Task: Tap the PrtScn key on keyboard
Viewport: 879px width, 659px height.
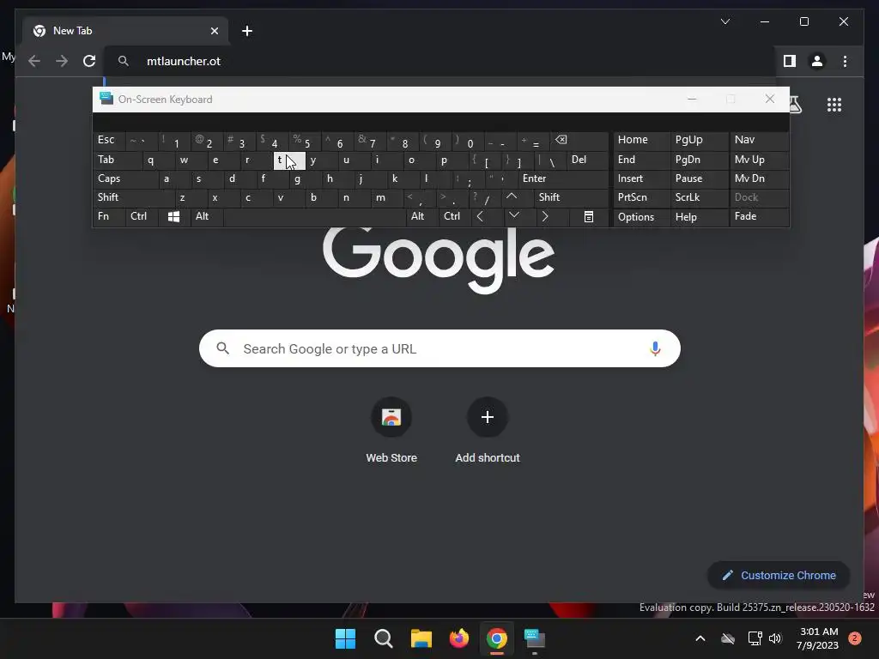Action: click(x=642, y=197)
